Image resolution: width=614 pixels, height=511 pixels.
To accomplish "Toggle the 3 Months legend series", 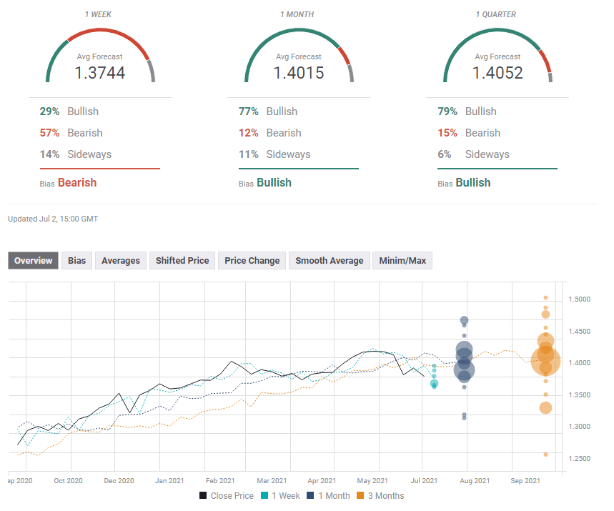I will tap(380, 496).
